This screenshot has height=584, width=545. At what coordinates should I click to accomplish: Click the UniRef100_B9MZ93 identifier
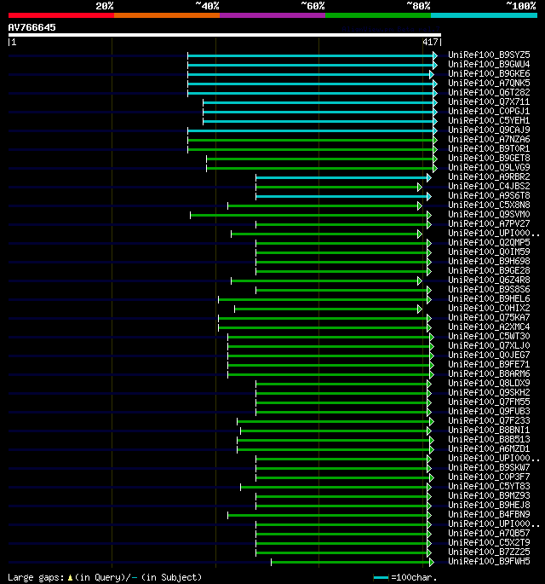pos(489,495)
